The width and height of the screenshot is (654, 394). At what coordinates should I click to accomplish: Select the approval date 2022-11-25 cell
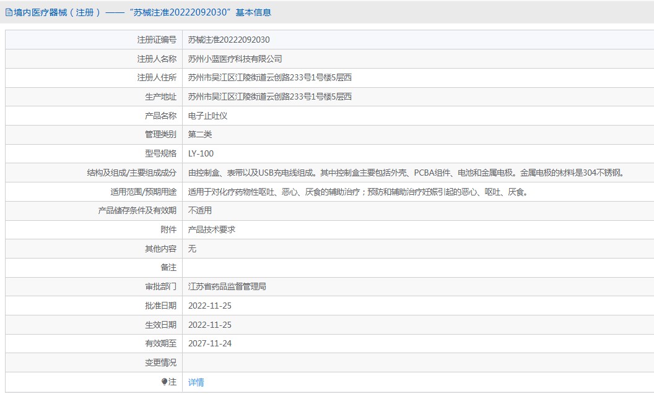pyautogui.click(x=211, y=306)
